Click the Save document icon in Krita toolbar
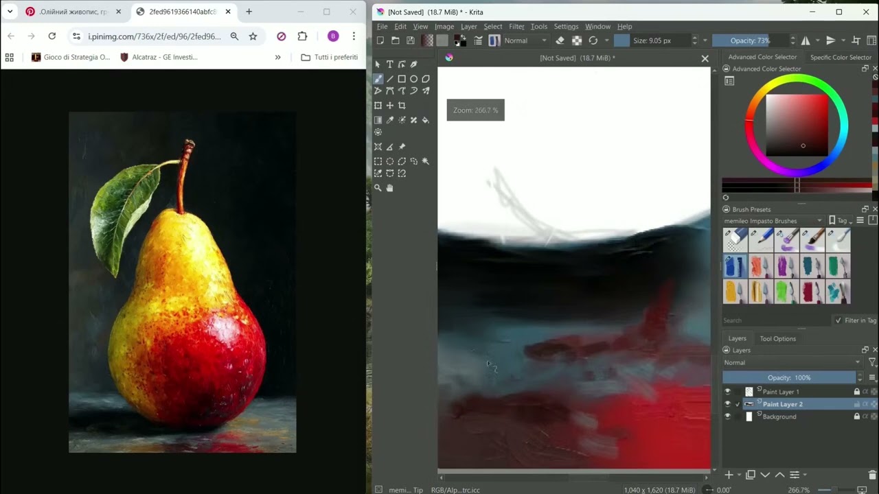The height and width of the screenshot is (494, 879). coord(411,40)
